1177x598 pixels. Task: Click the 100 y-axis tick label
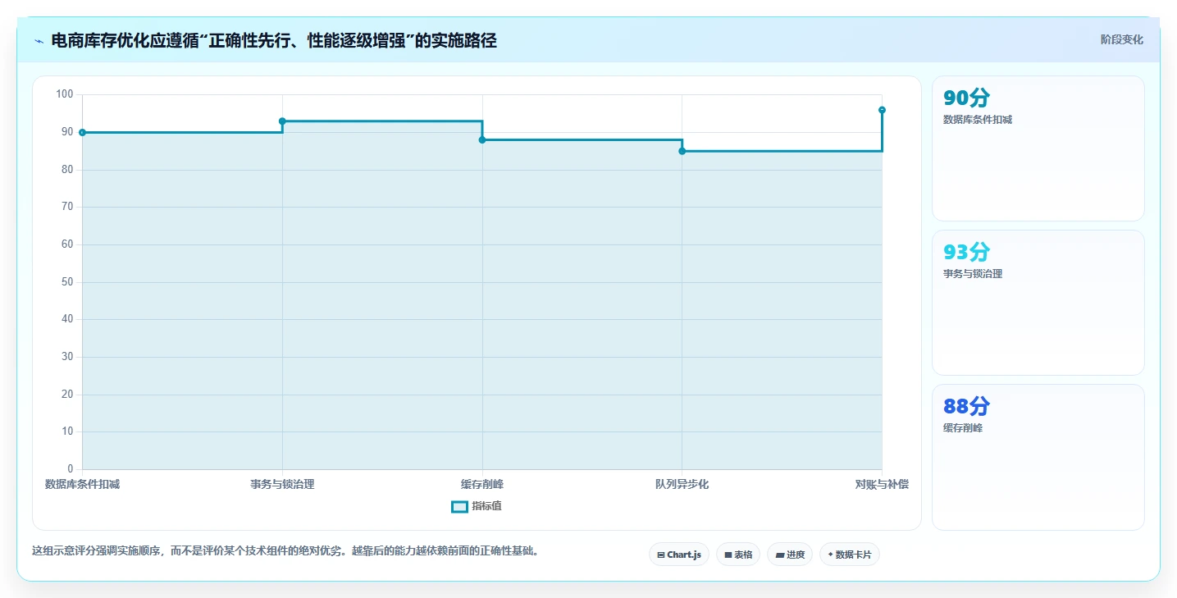(65, 94)
